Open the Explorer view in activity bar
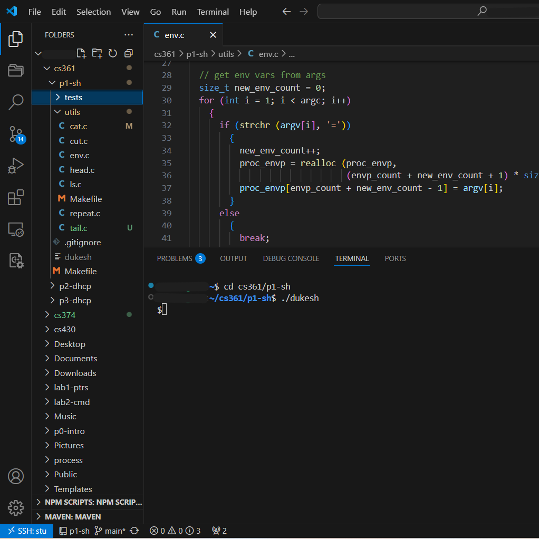The height and width of the screenshot is (539, 539). tap(15, 39)
